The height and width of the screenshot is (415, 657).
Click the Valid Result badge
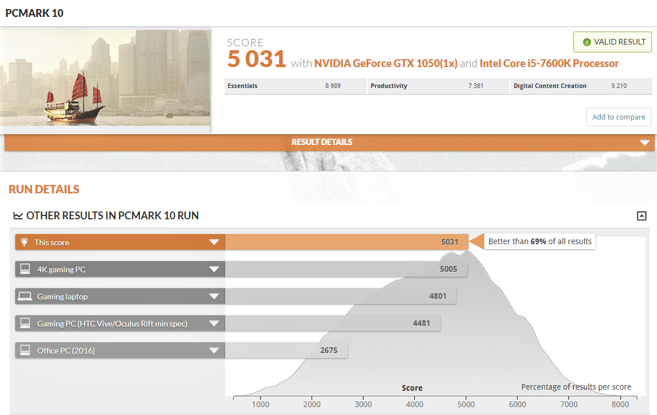[x=612, y=42]
